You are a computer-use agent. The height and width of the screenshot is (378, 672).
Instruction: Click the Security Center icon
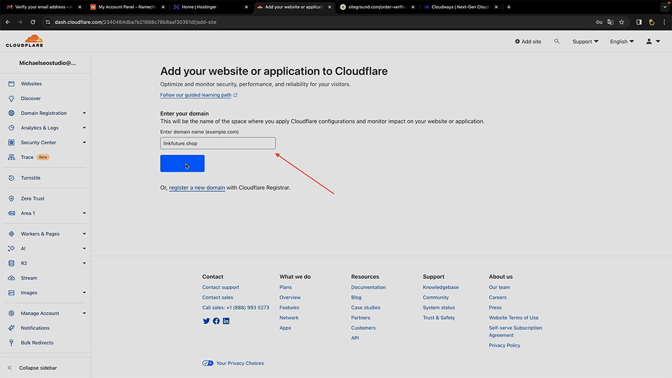click(x=11, y=143)
